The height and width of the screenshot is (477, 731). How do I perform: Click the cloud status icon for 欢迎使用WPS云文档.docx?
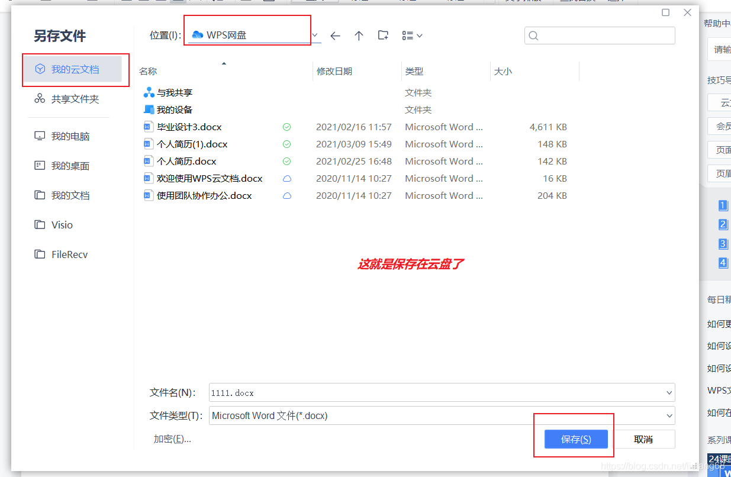coord(286,178)
